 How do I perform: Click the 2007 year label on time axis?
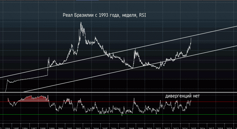[x=123, y=128]
